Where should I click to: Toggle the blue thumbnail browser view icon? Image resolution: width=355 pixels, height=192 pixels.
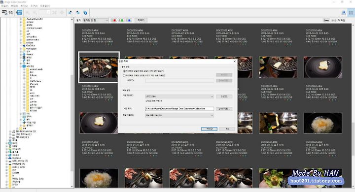(19, 12)
